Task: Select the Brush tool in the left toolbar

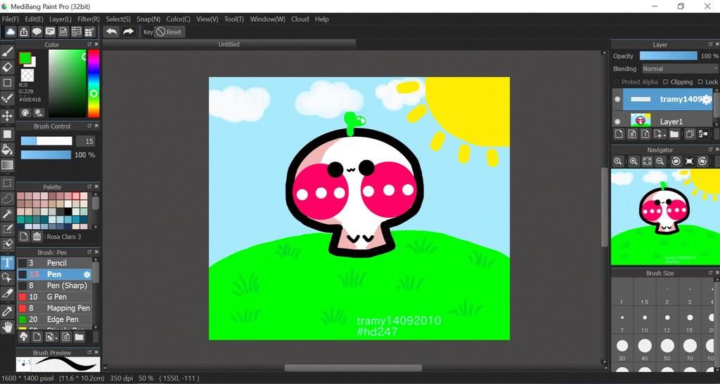Action: (7, 51)
